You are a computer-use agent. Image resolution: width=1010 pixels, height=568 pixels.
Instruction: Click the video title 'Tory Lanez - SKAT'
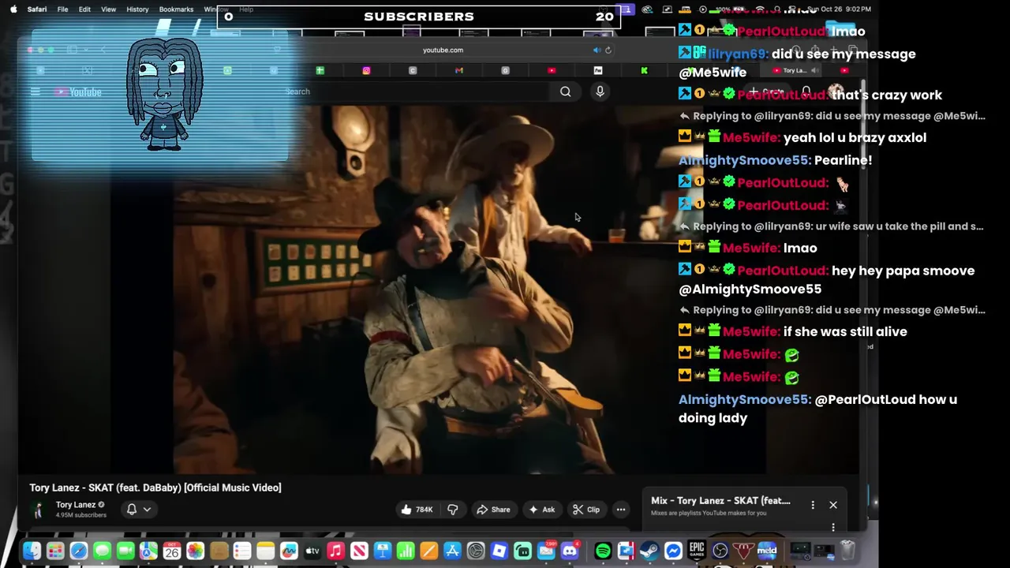coord(155,488)
